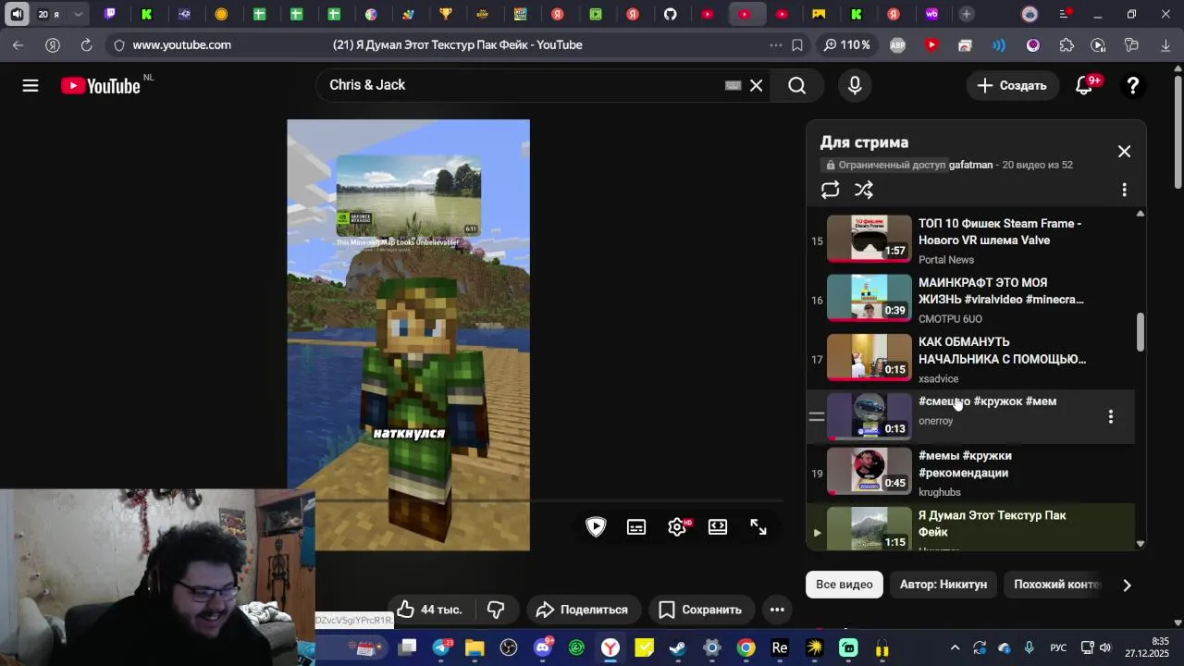Open the extensions puzzle icon
Screen dimensions: 1184x666
click(1067, 44)
